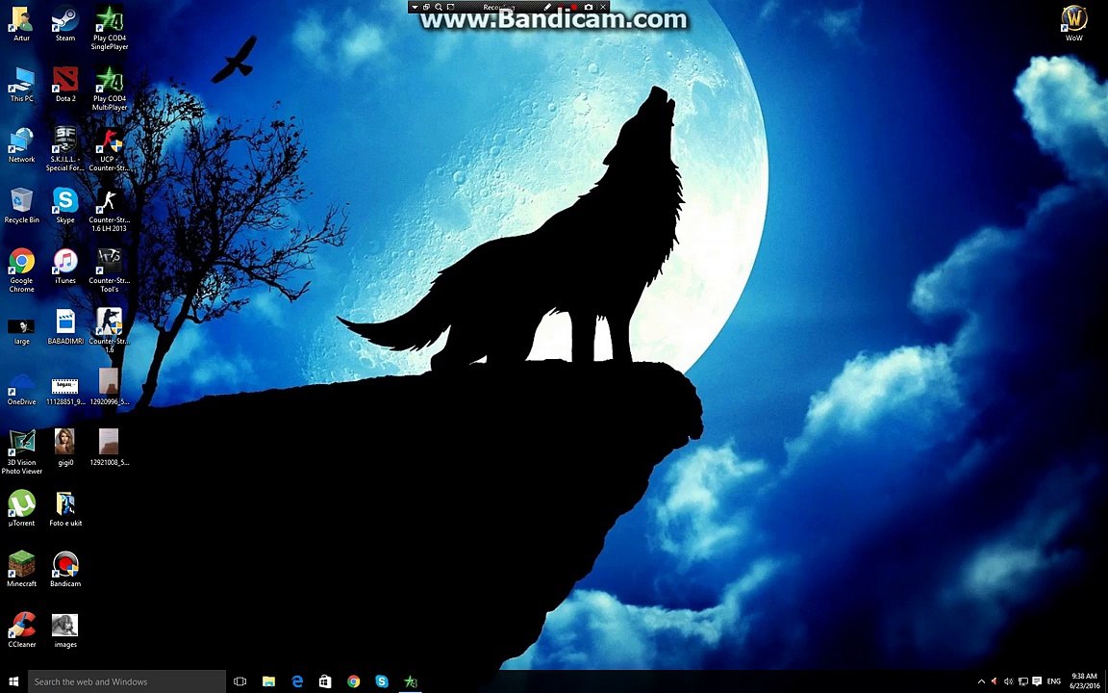The height and width of the screenshot is (693, 1108).
Task: Open the Action Center notifications icon
Action: 1038,681
